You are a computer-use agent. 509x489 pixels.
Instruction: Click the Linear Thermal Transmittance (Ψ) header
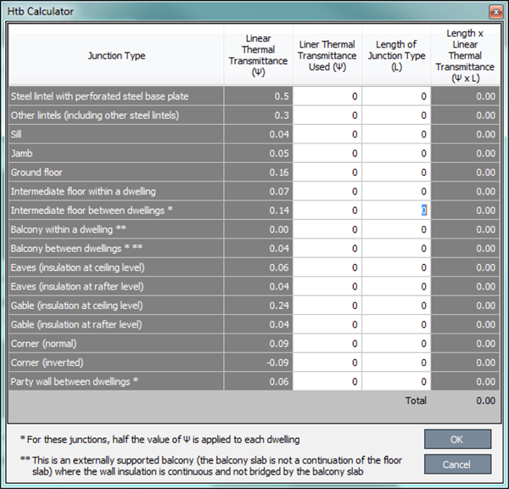point(258,55)
